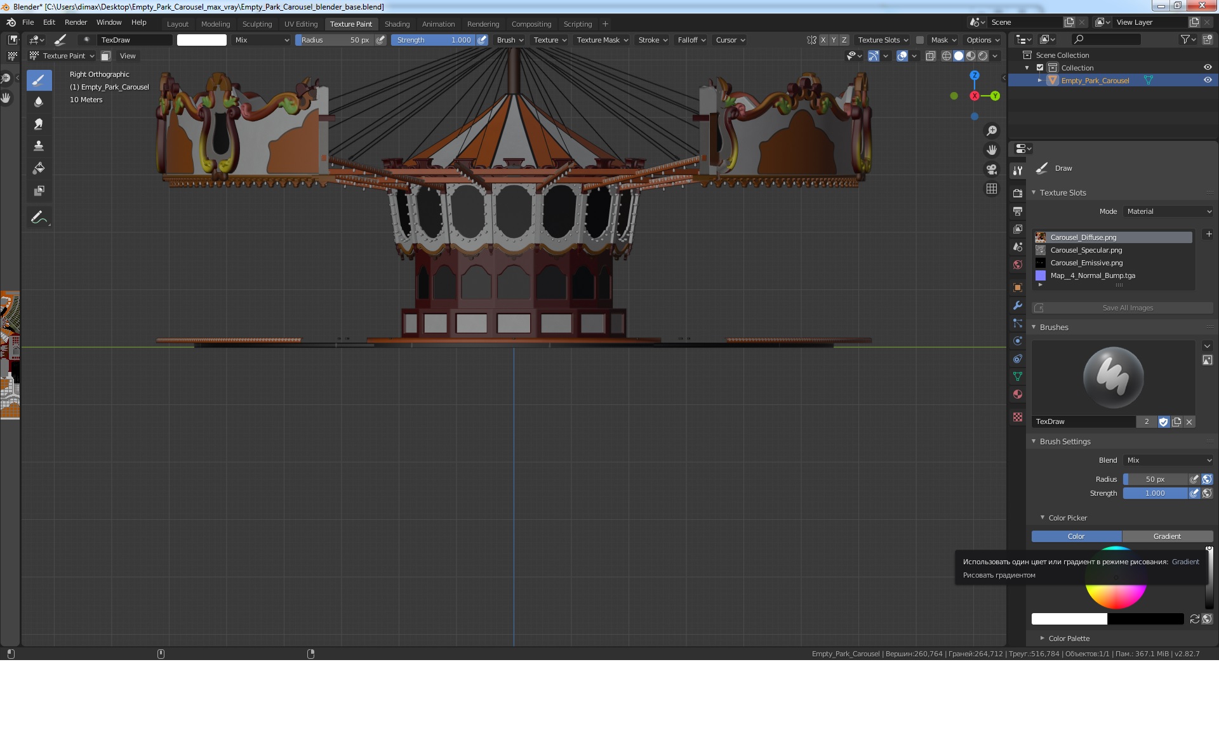Open the Active Tool properties tab
The height and width of the screenshot is (735, 1219).
pyautogui.click(x=1018, y=171)
